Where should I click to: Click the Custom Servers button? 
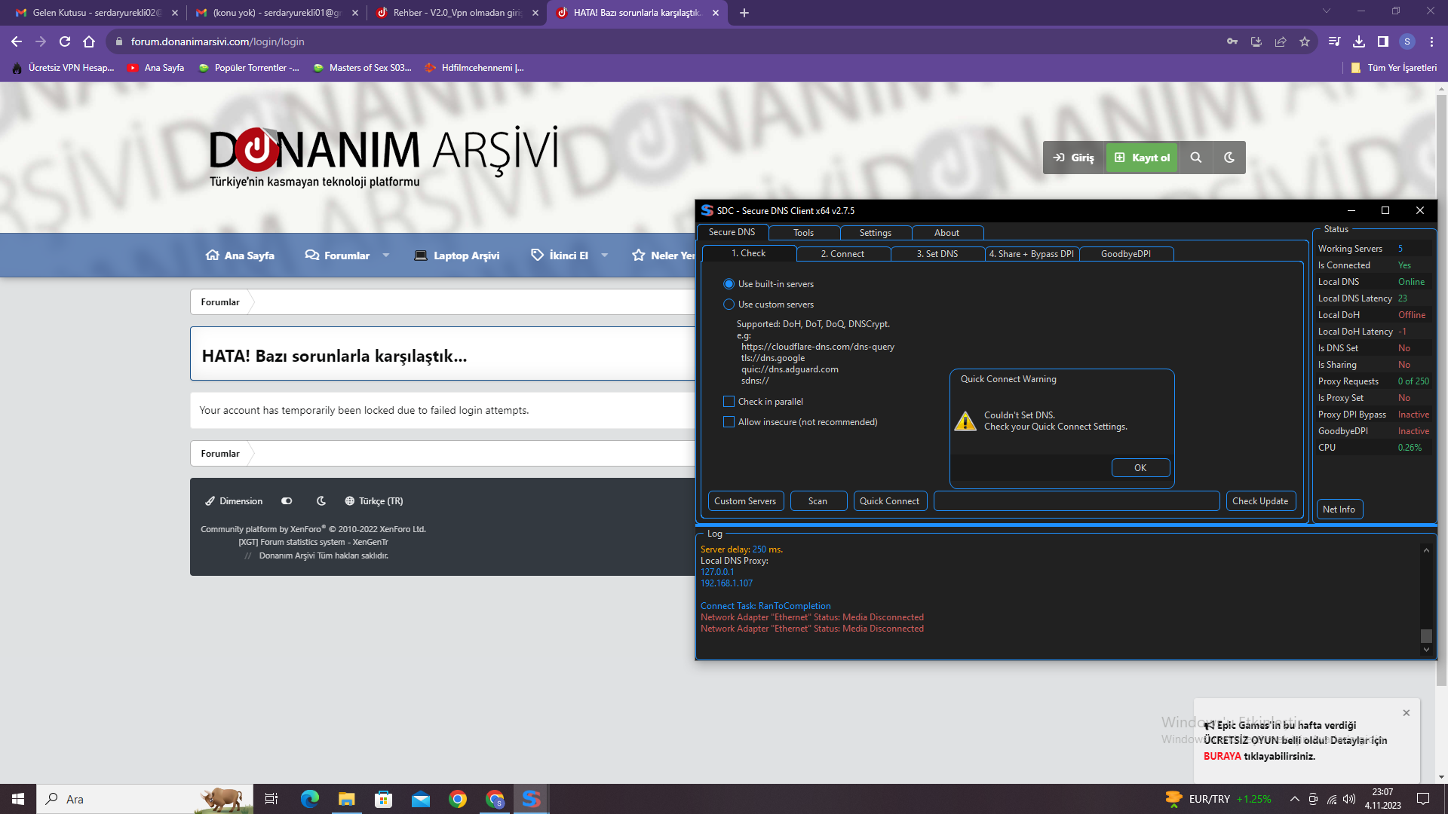pyautogui.click(x=745, y=501)
